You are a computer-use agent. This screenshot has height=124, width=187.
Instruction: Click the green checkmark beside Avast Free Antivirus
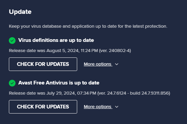12,83
